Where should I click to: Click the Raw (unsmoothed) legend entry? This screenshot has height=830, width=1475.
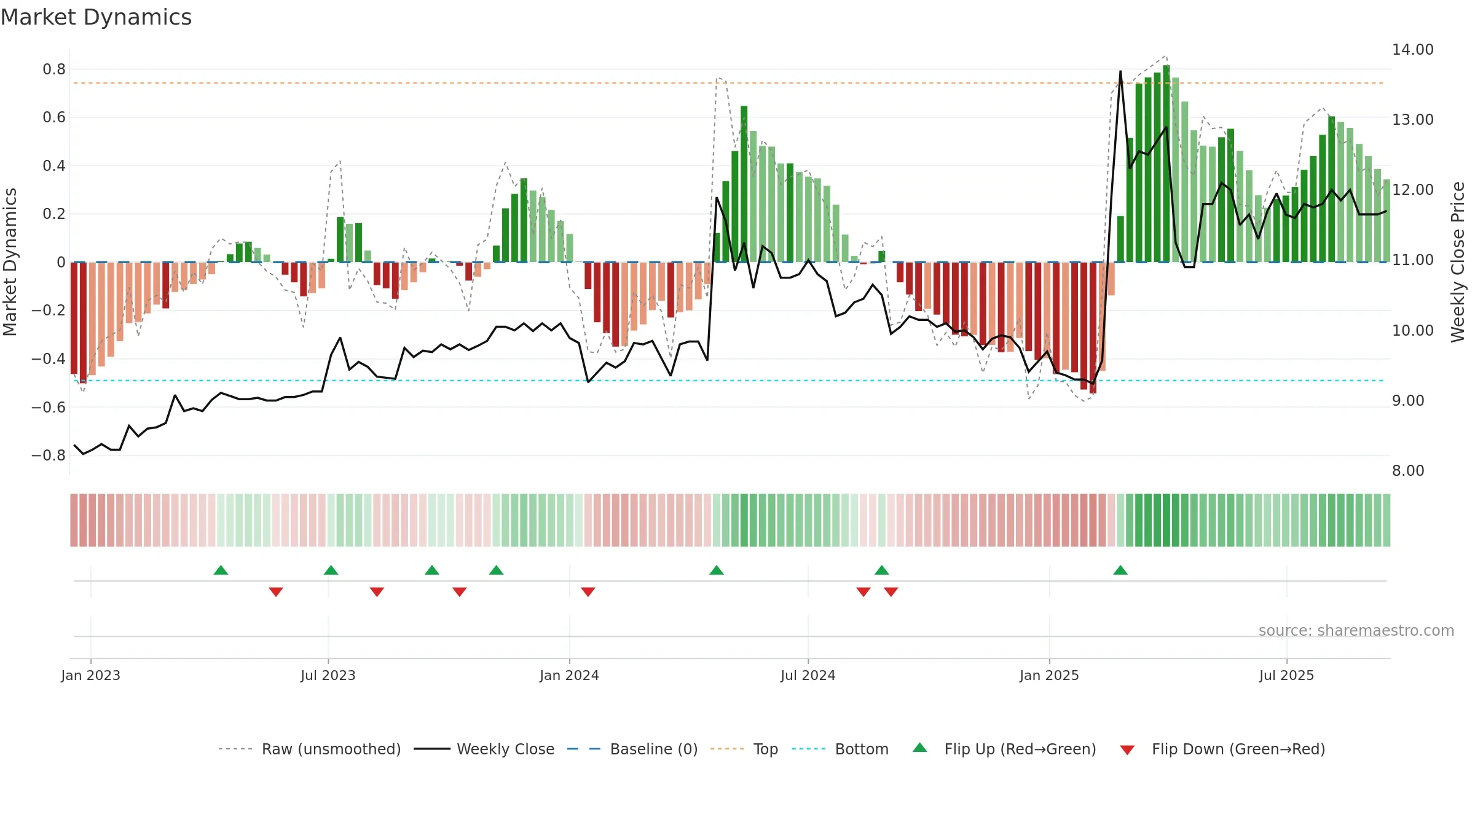pyautogui.click(x=310, y=749)
